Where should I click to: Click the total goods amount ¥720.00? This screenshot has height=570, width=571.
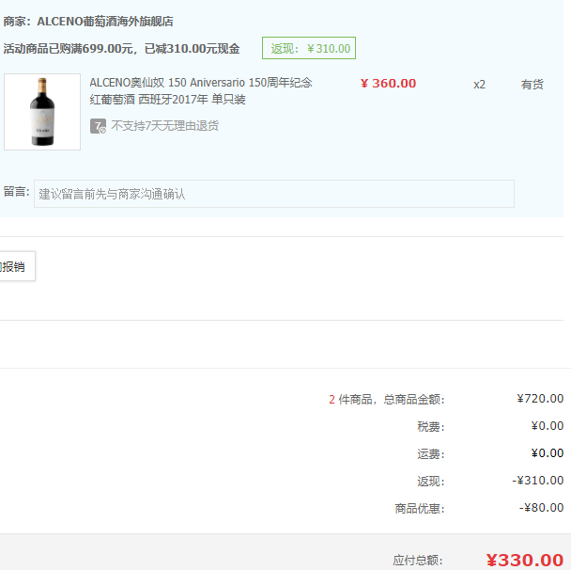540,399
